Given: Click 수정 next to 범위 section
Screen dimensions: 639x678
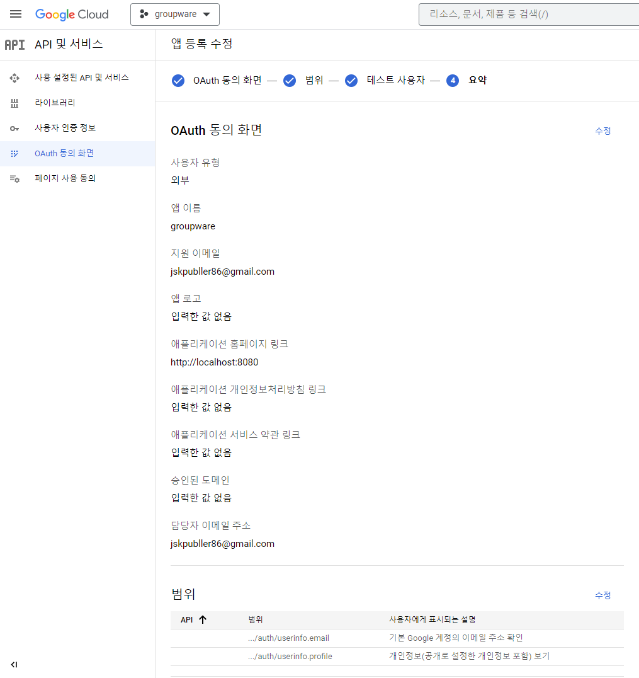Looking at the screenshot, I should pyautogui.click(x=602, y=594).
